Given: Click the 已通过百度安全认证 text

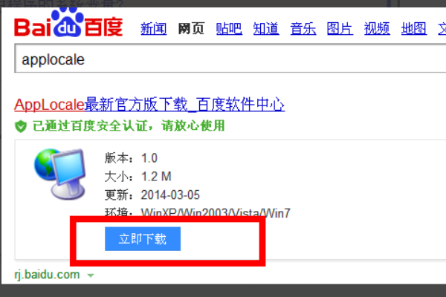Looking at the screenshot, I should pyautogui.click(x=129, y=125).
